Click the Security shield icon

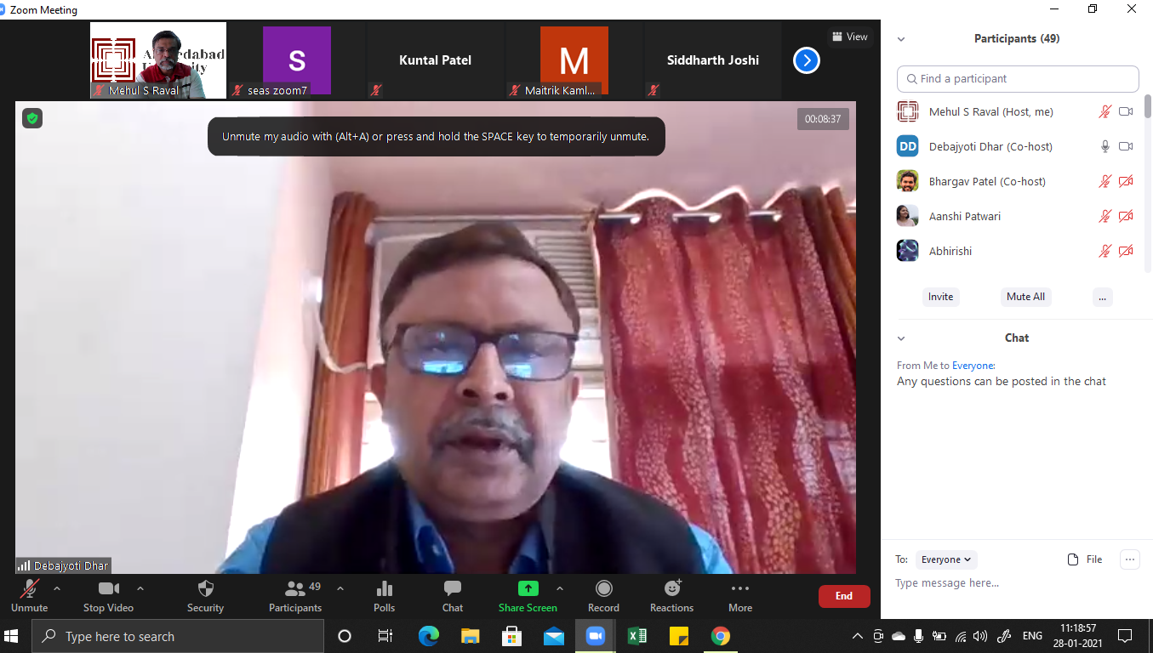click(x=205, y=588)
